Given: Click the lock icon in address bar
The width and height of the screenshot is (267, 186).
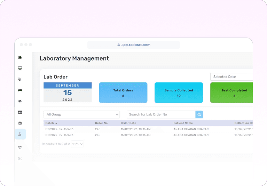Looking at the screenshot, I should pyautogui.click(x=119, y=45).
